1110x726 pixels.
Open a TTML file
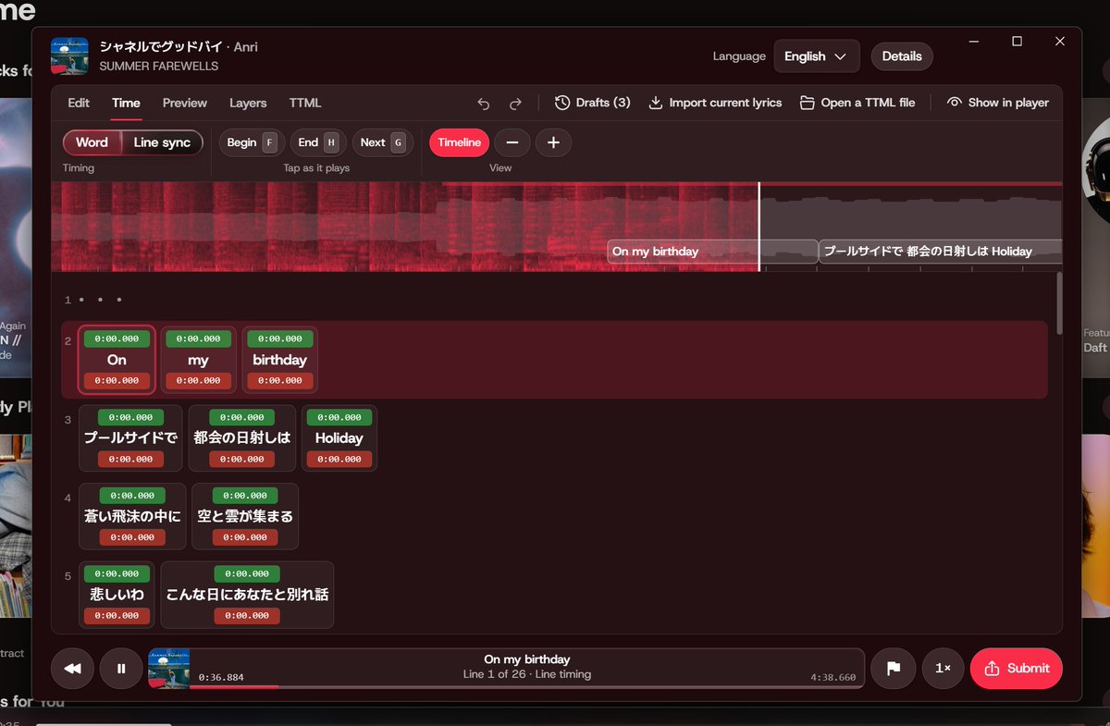pos(857,103)
